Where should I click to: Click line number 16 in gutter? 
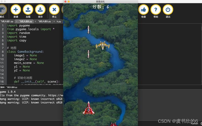[2, 82]
